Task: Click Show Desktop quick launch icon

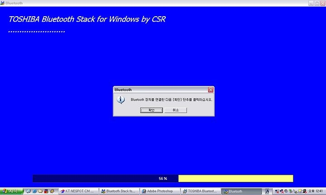Action: 29,191
